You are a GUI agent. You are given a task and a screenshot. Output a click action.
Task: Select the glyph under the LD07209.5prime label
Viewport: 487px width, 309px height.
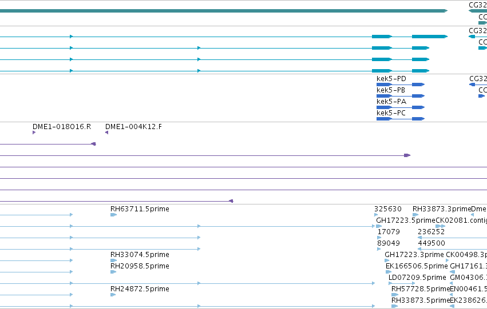click(x=402, y=283)
